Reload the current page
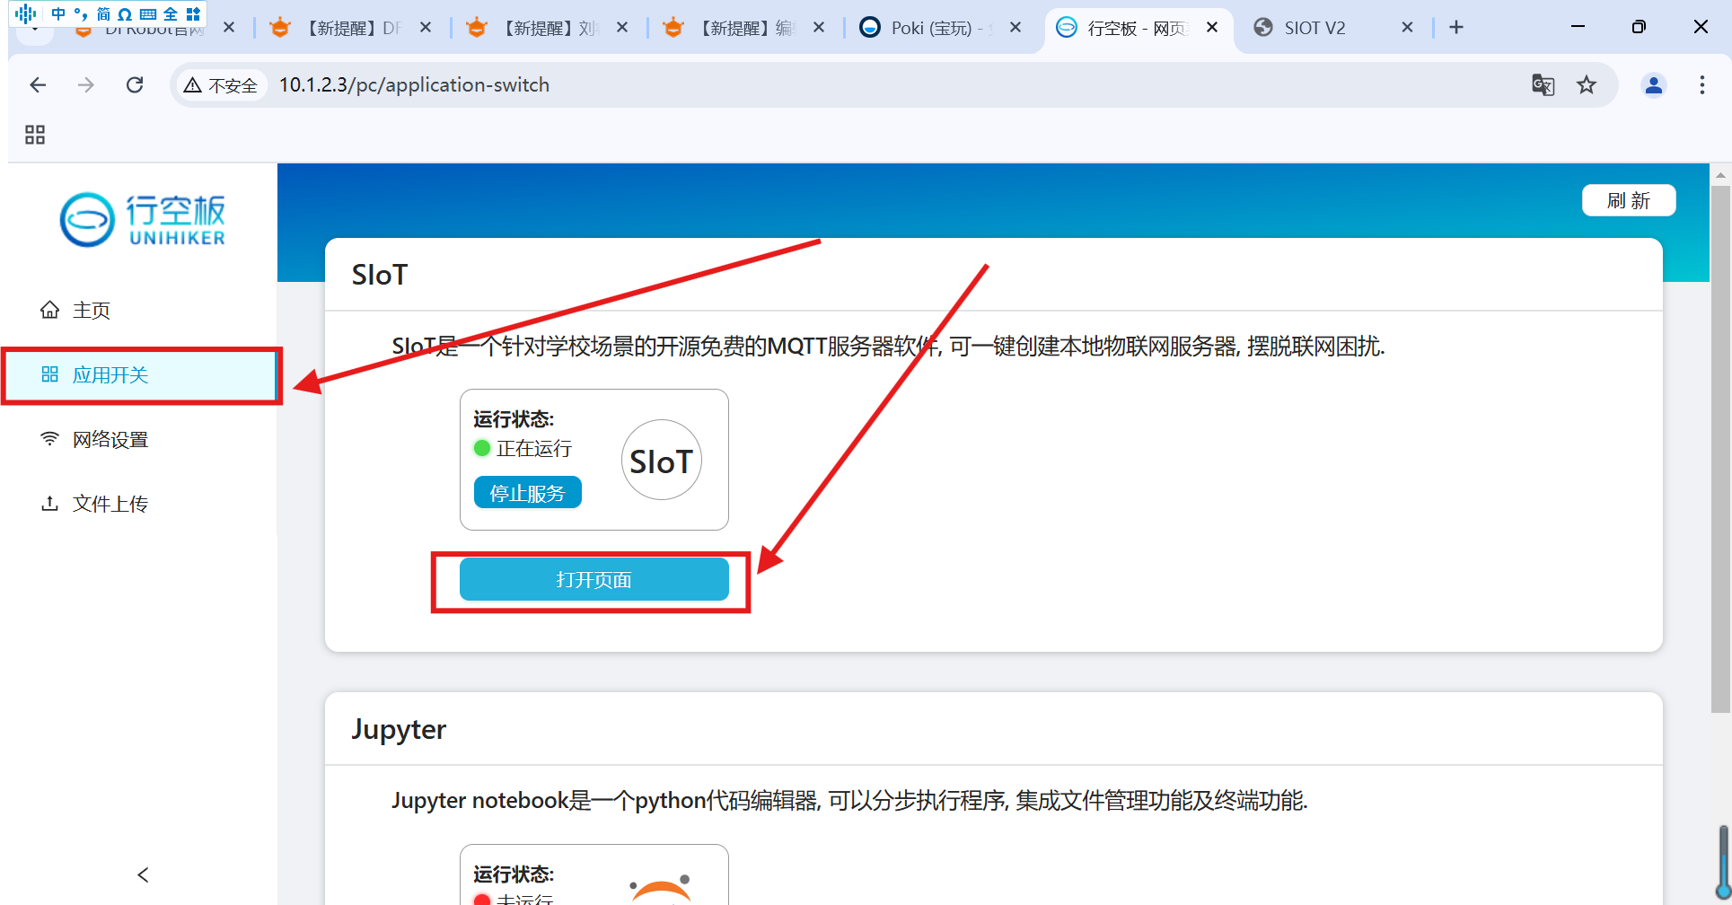Screen dimensions: 1732x905 point(135,85)
